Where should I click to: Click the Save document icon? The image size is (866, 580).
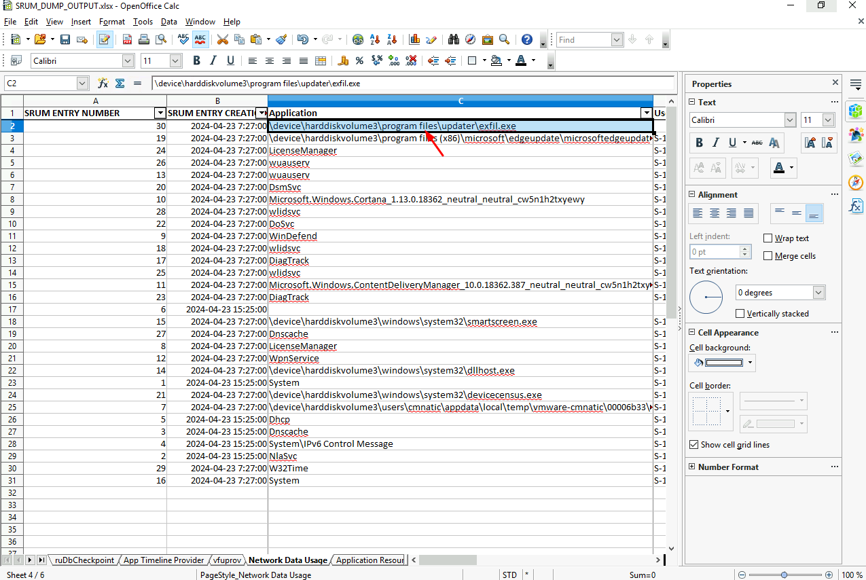65,40
